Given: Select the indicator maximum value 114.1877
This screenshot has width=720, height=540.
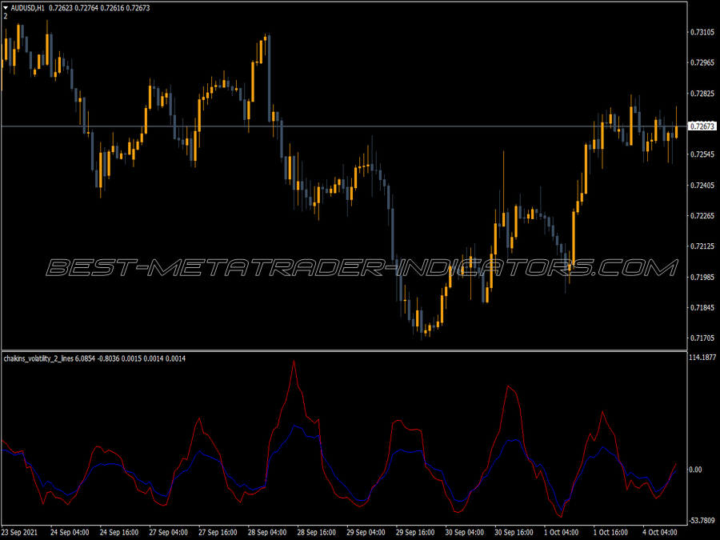Looking at the screenshot, I should 702,358.
